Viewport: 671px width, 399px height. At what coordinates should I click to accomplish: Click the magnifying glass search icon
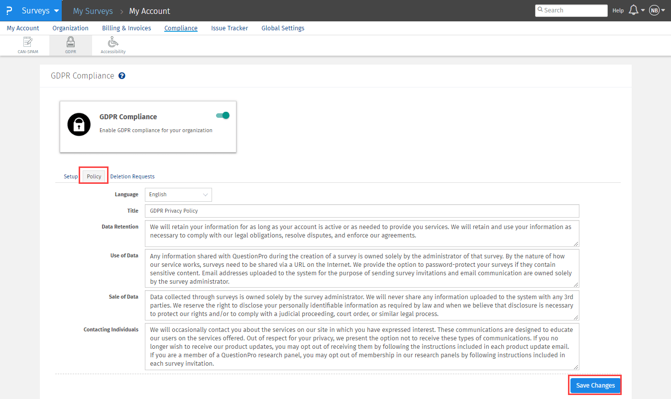pyautogui.click(x=540, y=10)
